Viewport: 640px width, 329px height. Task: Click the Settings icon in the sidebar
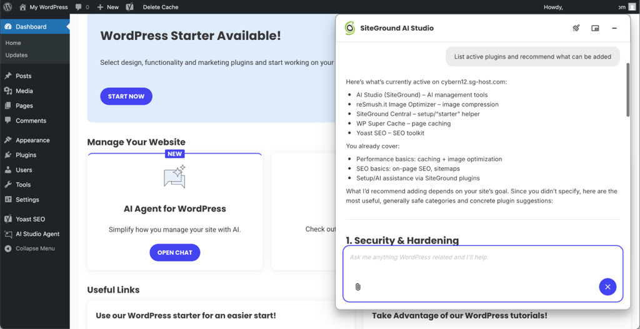[x=7, y=199]
